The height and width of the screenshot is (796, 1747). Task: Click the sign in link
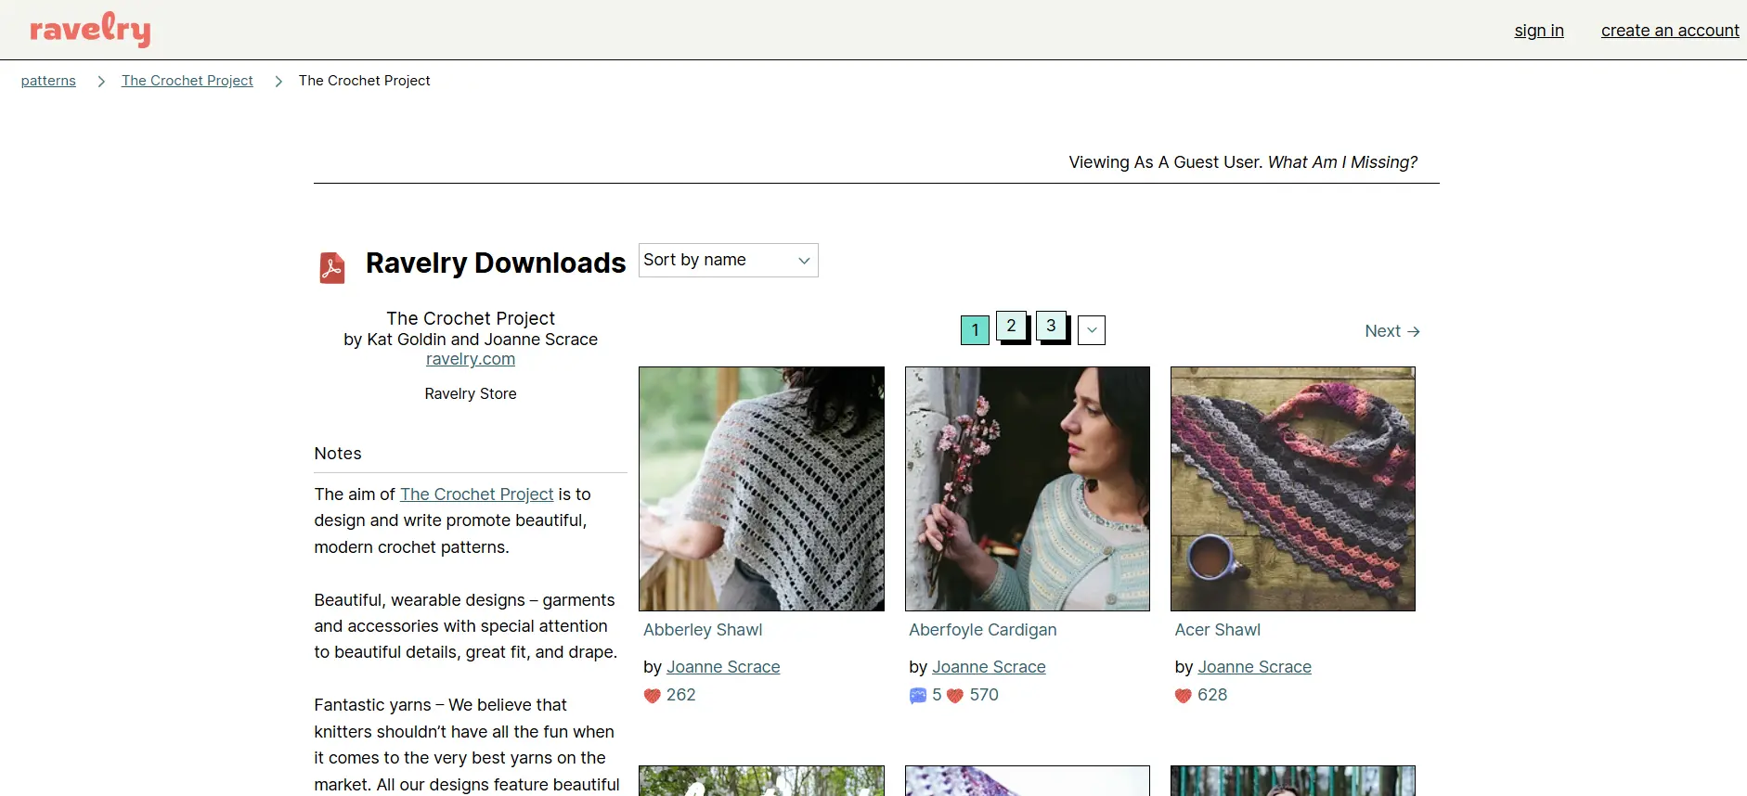click(1539, 31)
